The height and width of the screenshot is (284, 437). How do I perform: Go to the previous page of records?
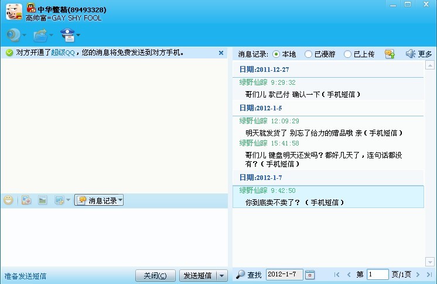[349, 275]
